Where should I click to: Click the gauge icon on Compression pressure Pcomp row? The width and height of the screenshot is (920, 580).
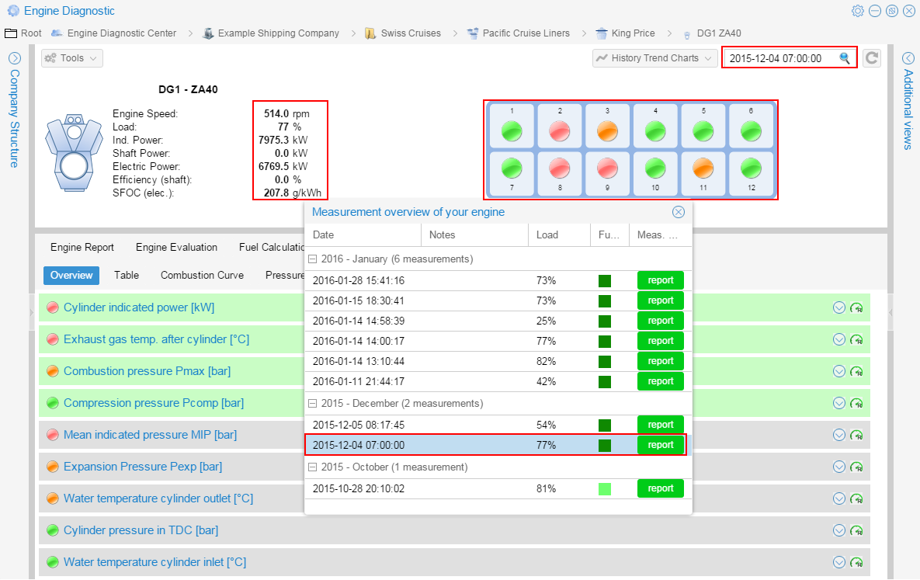click(x=855, y=403)
